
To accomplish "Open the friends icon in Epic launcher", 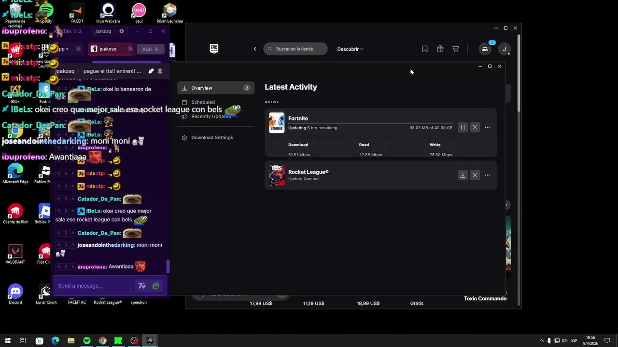I will pos(485,49).
